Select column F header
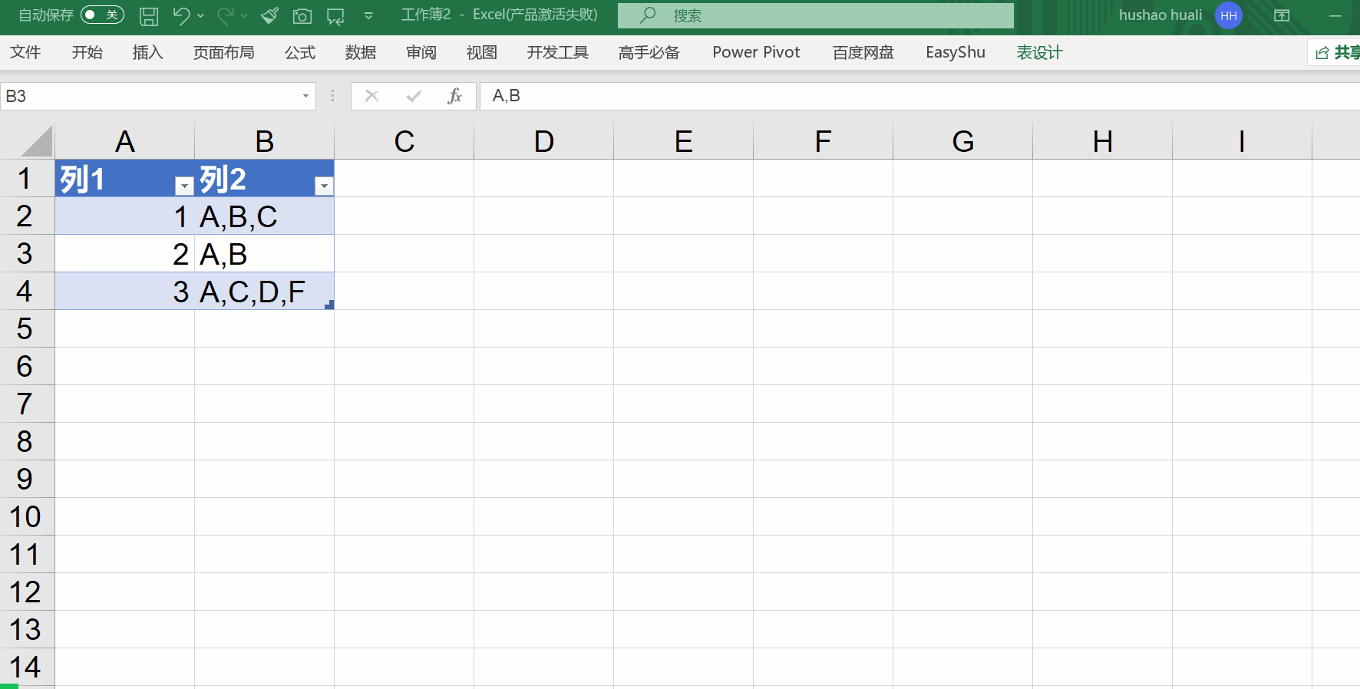Screen dimensions: 1360x689 [824, 141]
